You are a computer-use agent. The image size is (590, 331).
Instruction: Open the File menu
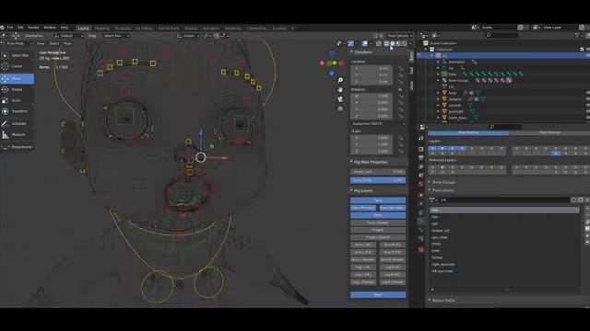tap(10, 28)
